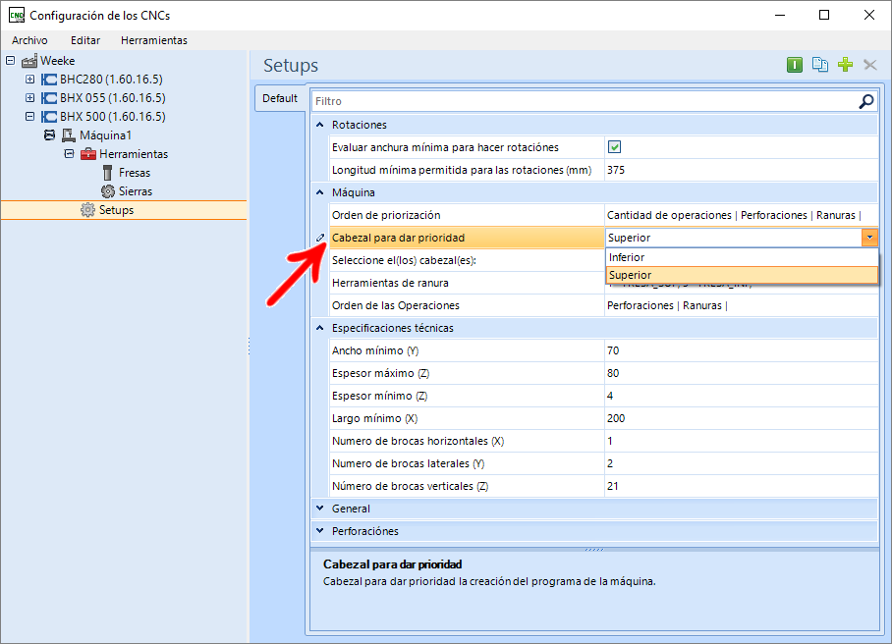The image size is (892, 644).
Task: Expand the Perforaciónes section
Action: 319,531
